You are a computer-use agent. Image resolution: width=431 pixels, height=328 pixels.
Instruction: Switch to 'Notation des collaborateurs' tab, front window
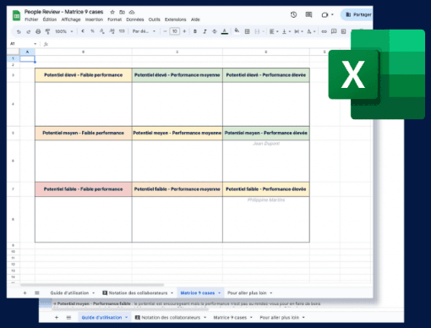tap(138, 293)
